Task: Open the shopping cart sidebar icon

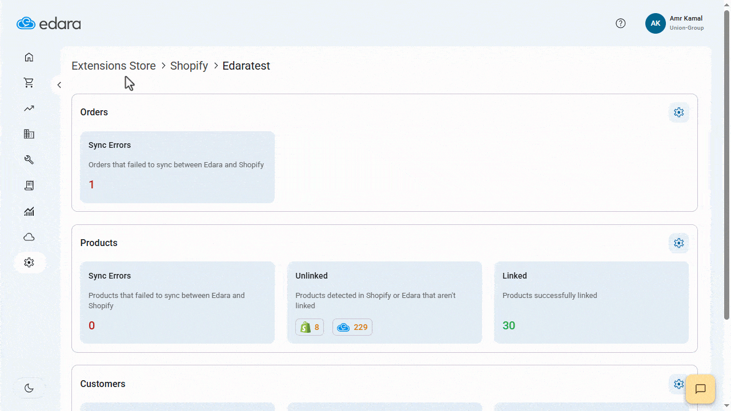Action: tap(29, 83)
